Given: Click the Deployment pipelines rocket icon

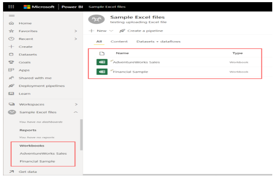Looking at the screenshot, I should (x=11, y=86).
